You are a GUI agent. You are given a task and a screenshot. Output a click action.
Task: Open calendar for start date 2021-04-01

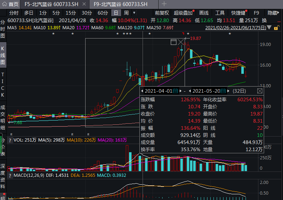pos(175,91)
